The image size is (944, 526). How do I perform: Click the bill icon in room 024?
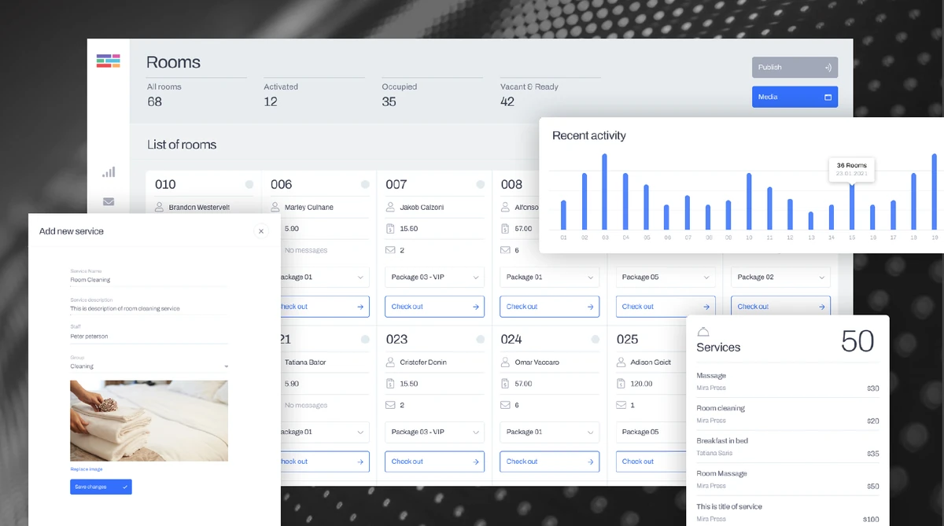pyautogui.click(x=506, y=384)
